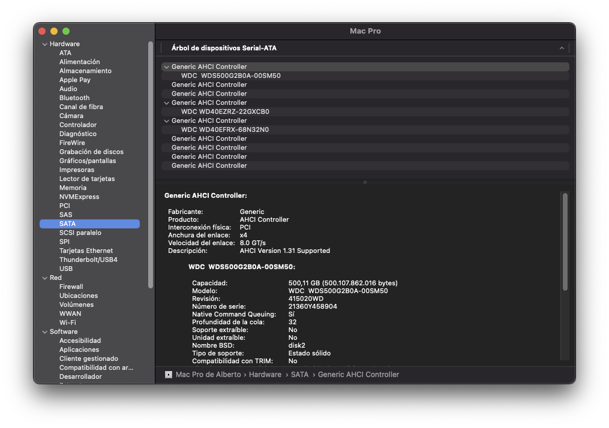The image size is (609, 428).
Task: Click the sort chevron in Serial-ATA column header
Action: [562, 48]
